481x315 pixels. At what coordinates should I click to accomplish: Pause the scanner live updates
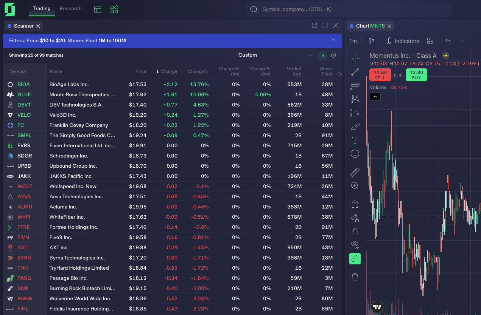[x=322, y=55]
